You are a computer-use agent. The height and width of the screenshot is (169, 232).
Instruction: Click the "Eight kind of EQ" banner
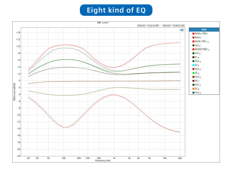tap(116, 10)
